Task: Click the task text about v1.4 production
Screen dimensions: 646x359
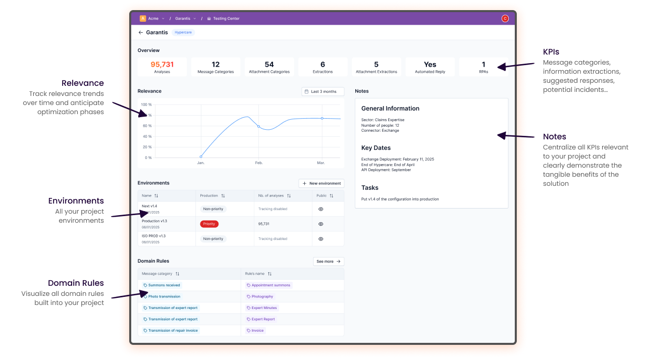Action: (x=400, y=199)
